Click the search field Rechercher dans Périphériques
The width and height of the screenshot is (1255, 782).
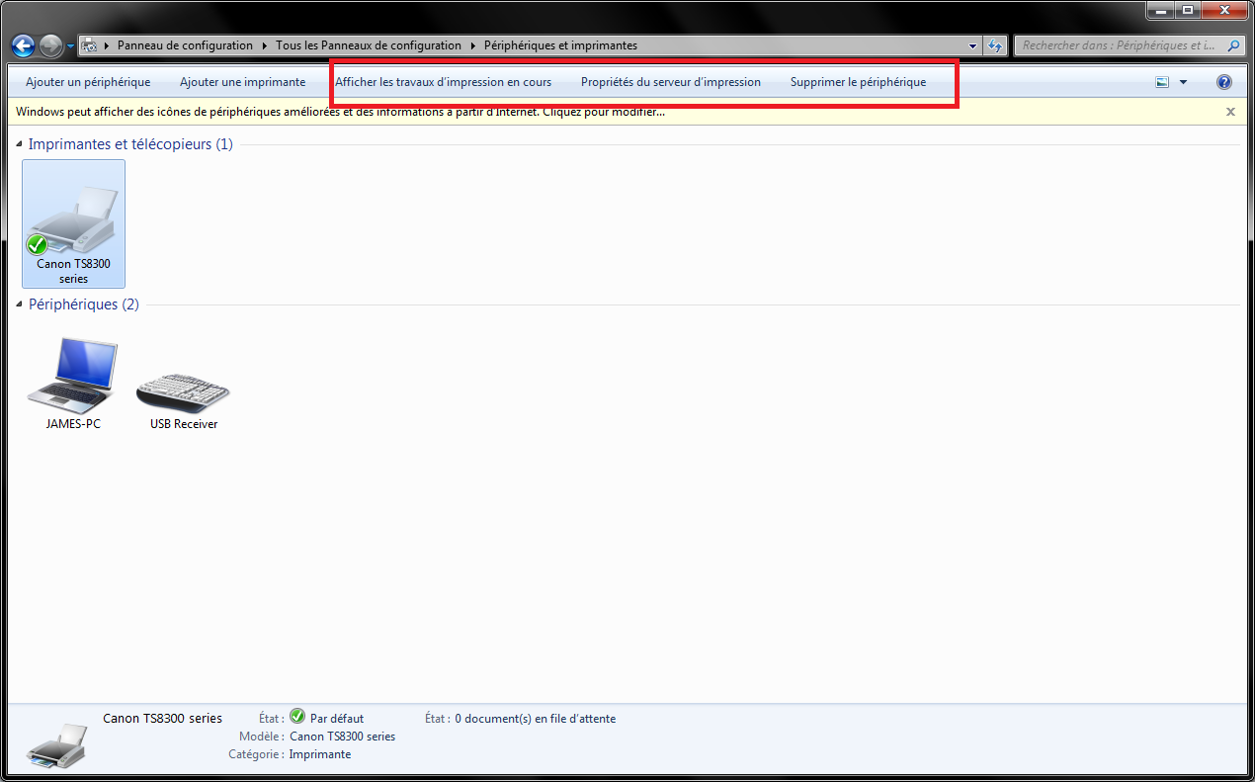point(1117,45)
